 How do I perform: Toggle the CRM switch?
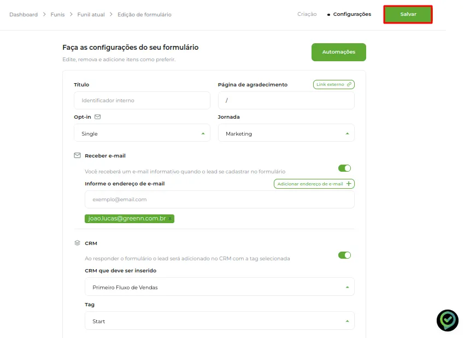click(x=344, y=255)
